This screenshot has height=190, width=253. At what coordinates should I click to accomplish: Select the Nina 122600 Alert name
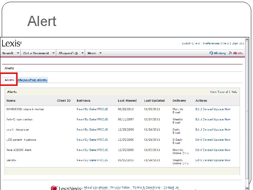[19, 150]
